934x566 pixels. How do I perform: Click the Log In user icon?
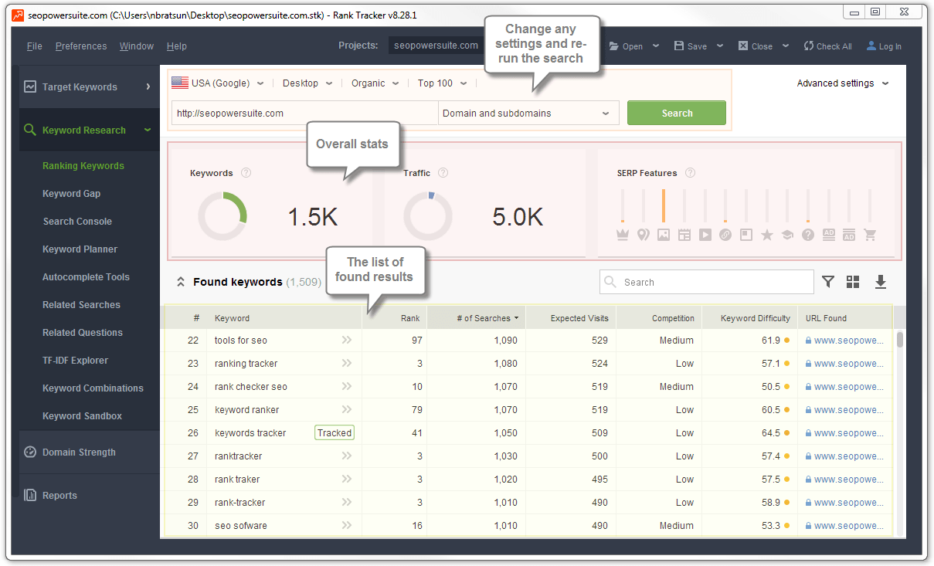[x=871, y=46]
